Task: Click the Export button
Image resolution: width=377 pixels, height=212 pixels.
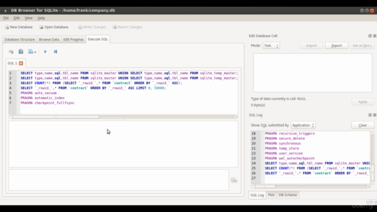Action: (x=336, y=46)
